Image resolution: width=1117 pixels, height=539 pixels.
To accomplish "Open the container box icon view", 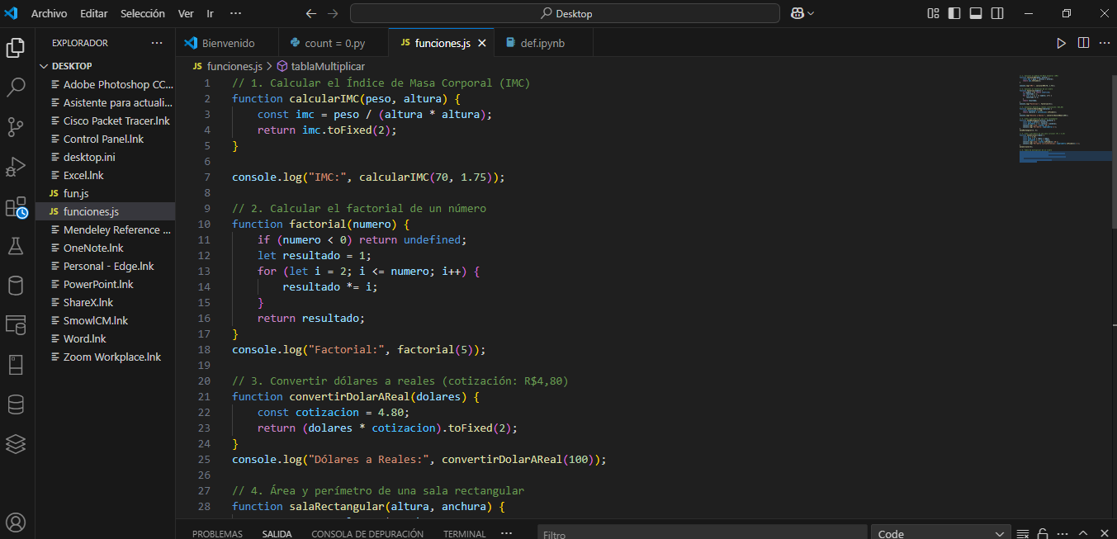I will (16, 364).
